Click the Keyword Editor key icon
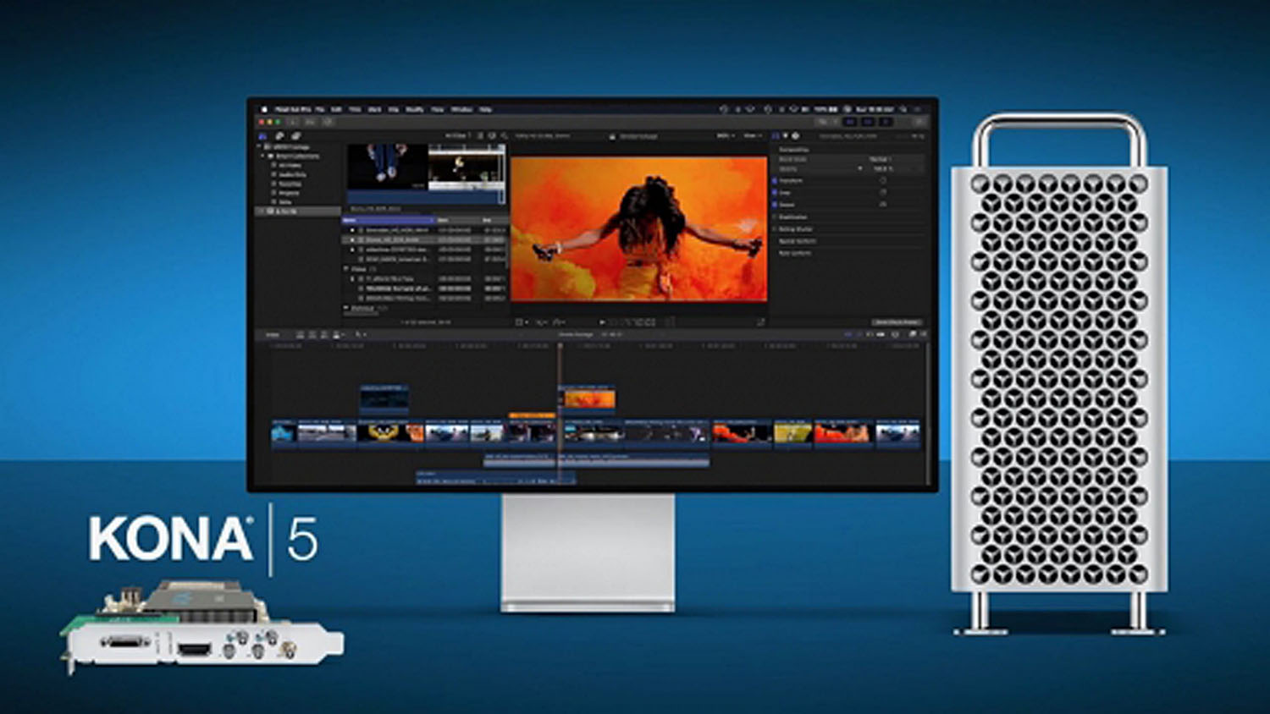Screen dimensions: 1270x714 click(x=310, y=122)
